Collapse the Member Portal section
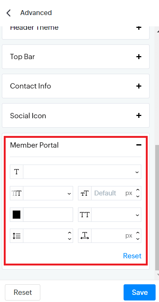The height and width of the screenshot is (302, 159). tap(139, 145)
